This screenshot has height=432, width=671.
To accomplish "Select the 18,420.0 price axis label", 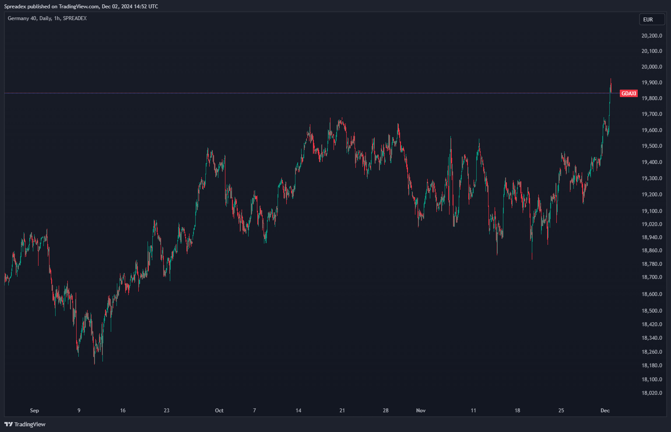I will [x=652, y=324].
